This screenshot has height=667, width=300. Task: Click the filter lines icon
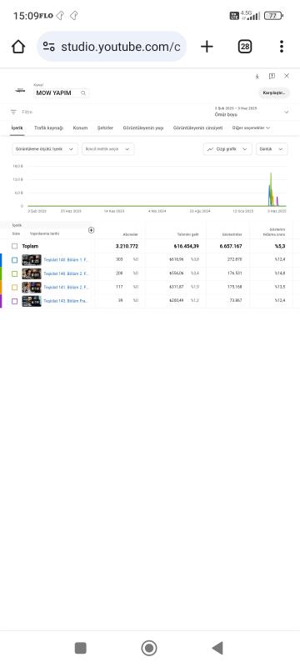click(13, 112)
